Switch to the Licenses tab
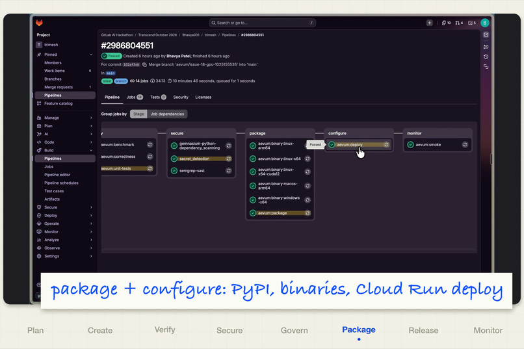Image resolution: width=524 pixels, height=349 pixels. 203,97
